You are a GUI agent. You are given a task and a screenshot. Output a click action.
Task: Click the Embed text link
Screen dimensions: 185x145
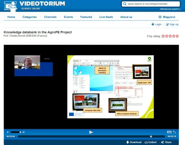tap(152, 142)
